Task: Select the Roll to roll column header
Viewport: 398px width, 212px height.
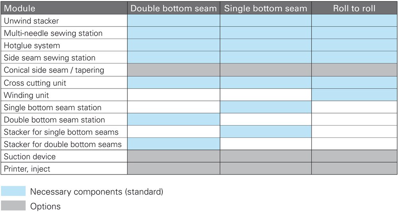Action: [x=354, y=8]
